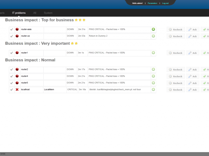Click the red X critical icon for localhost
The height and width of the screenshot is (156, 209).
[17, 89]
